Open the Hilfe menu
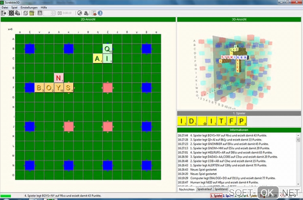 (44, 7)
